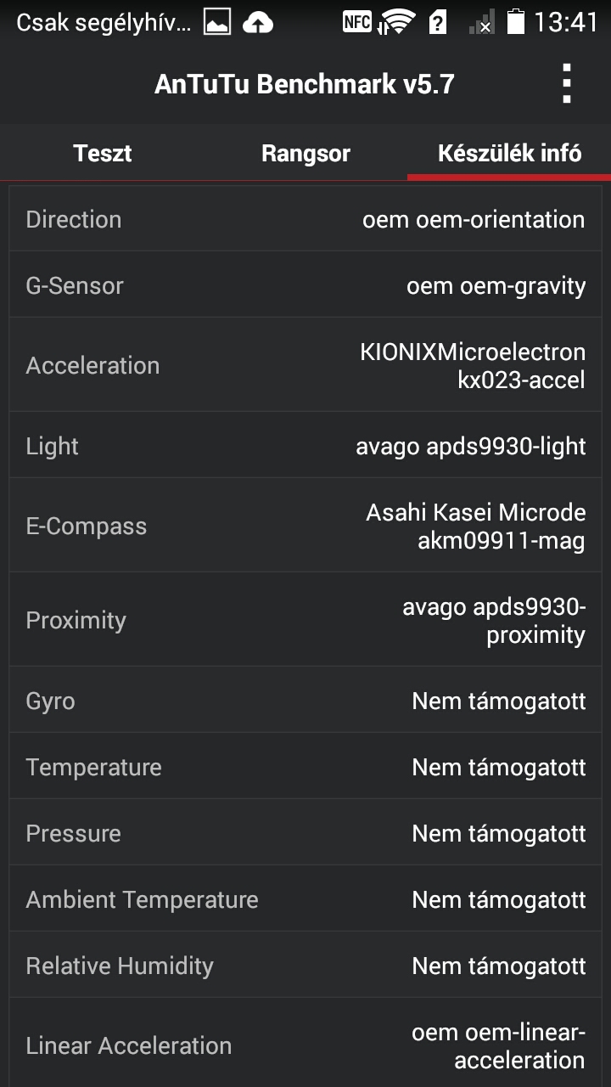Tap the SIM card question-mark icon
The width and height of the screenshot is (611, 1087).
tap(438, 23)
